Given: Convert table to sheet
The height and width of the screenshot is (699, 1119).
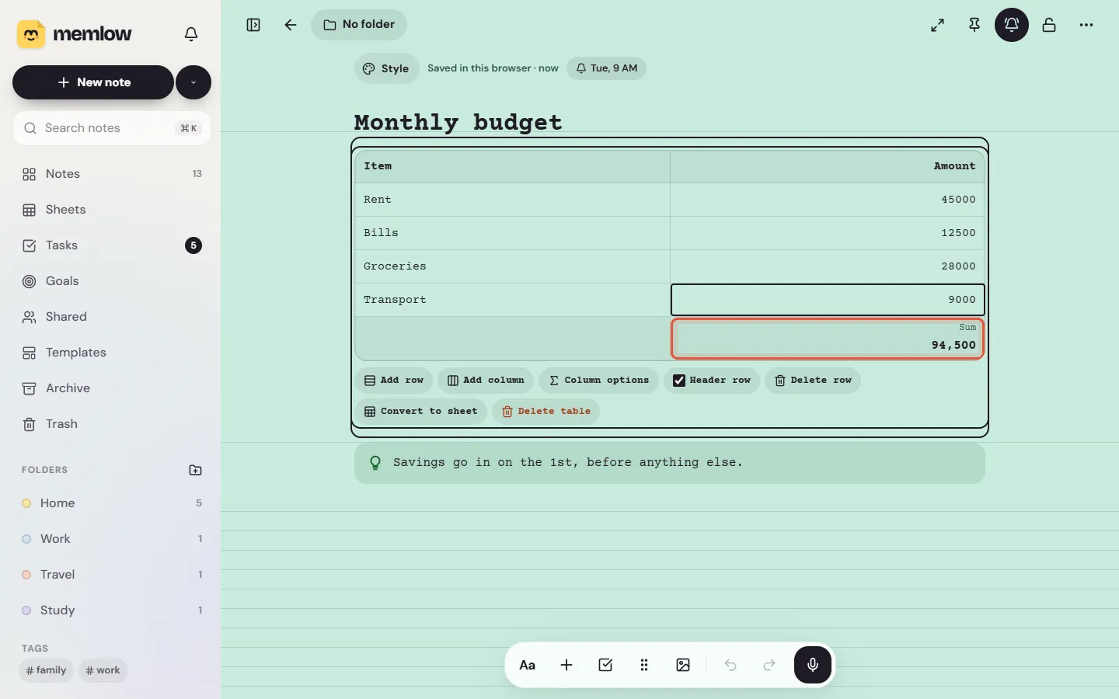Looking at the screenshot, I should (421, 412).
